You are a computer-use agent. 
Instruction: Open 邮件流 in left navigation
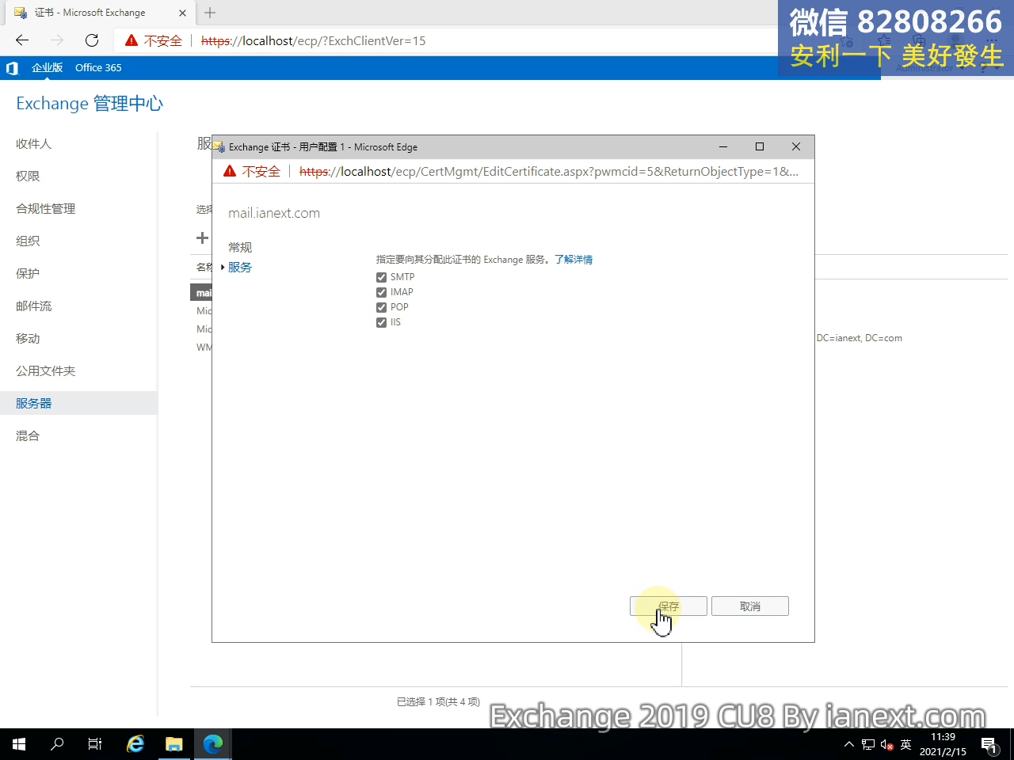click(34, 306)
